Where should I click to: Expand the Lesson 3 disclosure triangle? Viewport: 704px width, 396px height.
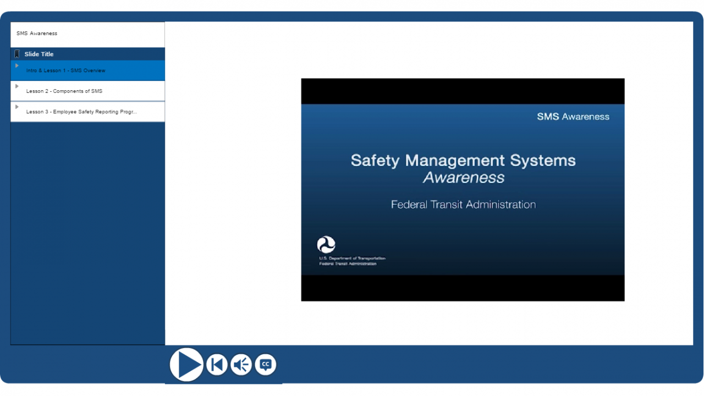pos(17,107)
